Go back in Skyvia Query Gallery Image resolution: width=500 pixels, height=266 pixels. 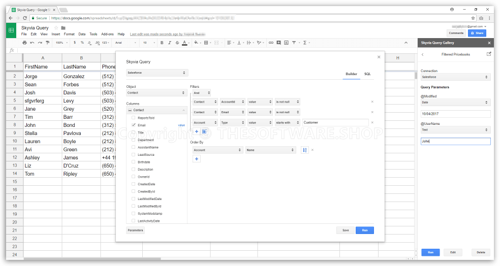point(423,54)
